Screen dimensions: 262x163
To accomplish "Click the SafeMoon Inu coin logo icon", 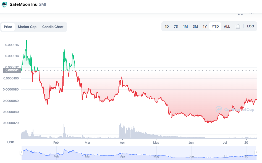I will point(4,4).
